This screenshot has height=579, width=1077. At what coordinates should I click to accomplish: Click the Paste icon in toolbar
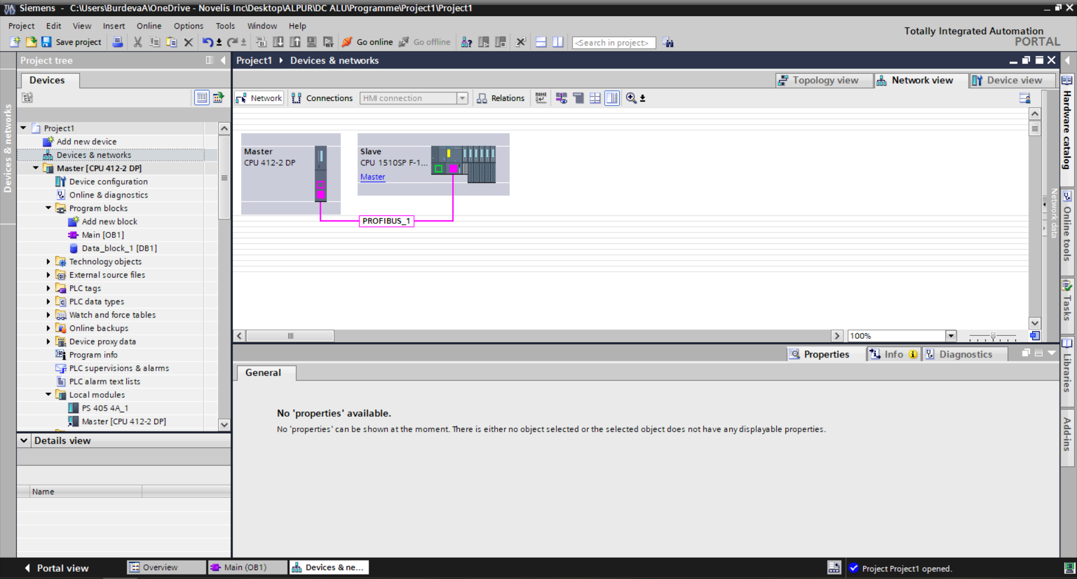[172, 42]
